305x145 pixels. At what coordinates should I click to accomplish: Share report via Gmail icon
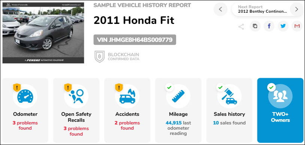pyautogui.click(x=297, y=26)
